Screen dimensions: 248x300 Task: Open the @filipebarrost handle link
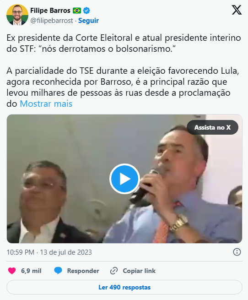(x=52, y=21)
